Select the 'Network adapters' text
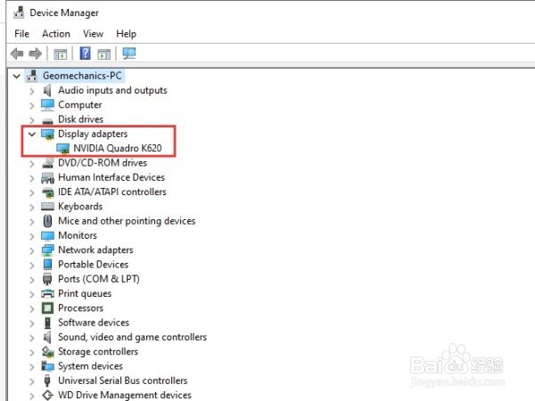535x401 pixels. pos(95,250)
